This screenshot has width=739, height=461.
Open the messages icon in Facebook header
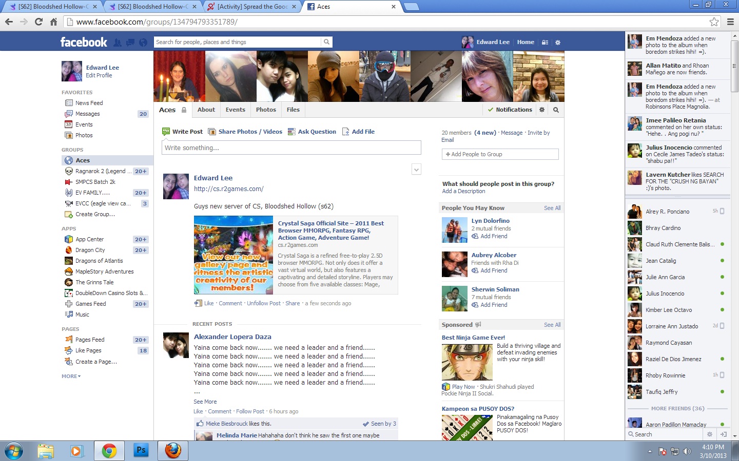(x=130, y=43)
